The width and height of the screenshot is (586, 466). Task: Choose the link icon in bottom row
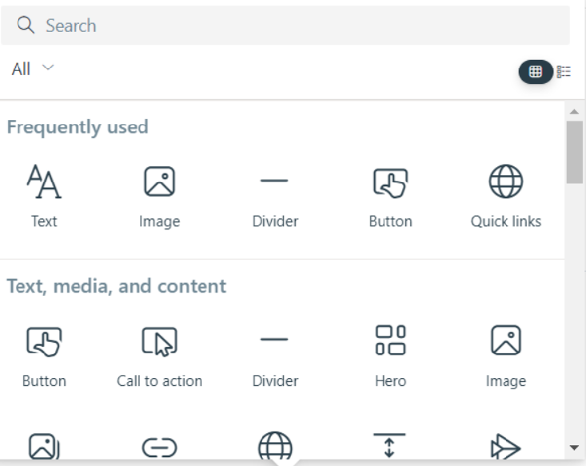click(x=160, y=448)
